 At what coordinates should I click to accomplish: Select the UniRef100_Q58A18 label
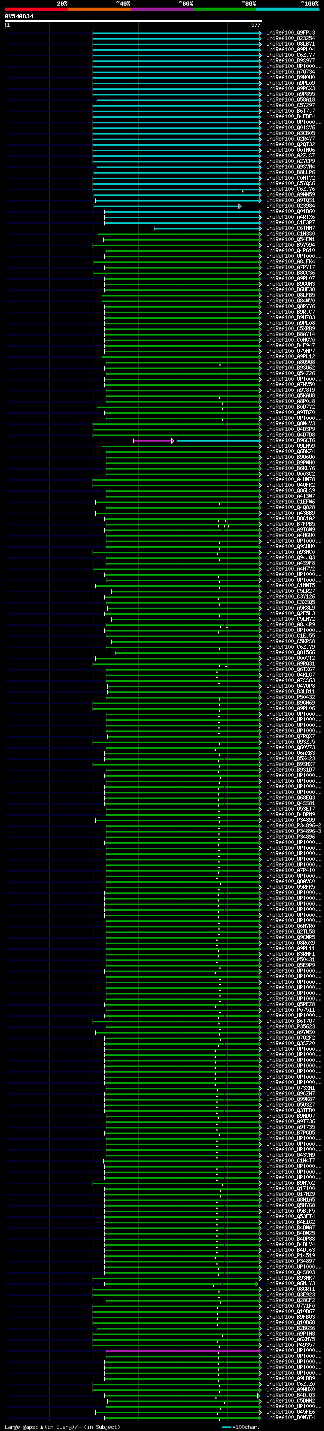coord(291,100)
